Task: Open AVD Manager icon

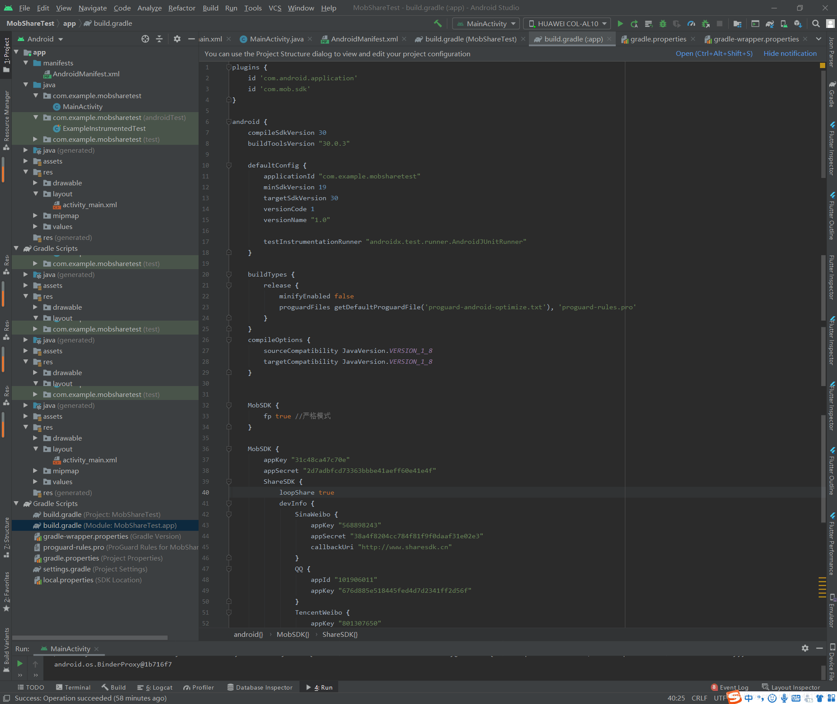Action: [784, 24]
